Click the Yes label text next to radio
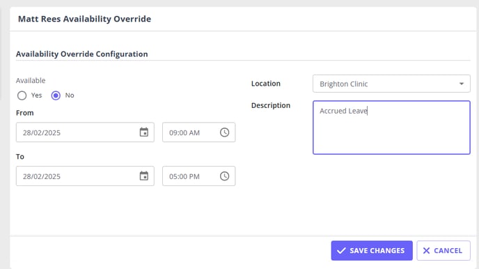Viewport: 479px width, 269px height. point(36,95)
